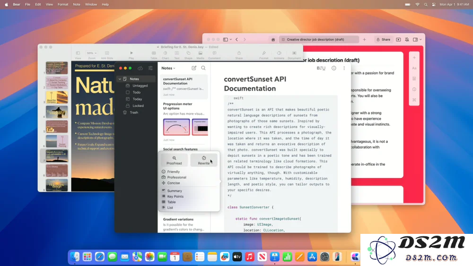Select slide 7 thumbnail in Keynote navigator
This screenshot has width=473, height=266.
pyautogui.click(x=57, y=156)
